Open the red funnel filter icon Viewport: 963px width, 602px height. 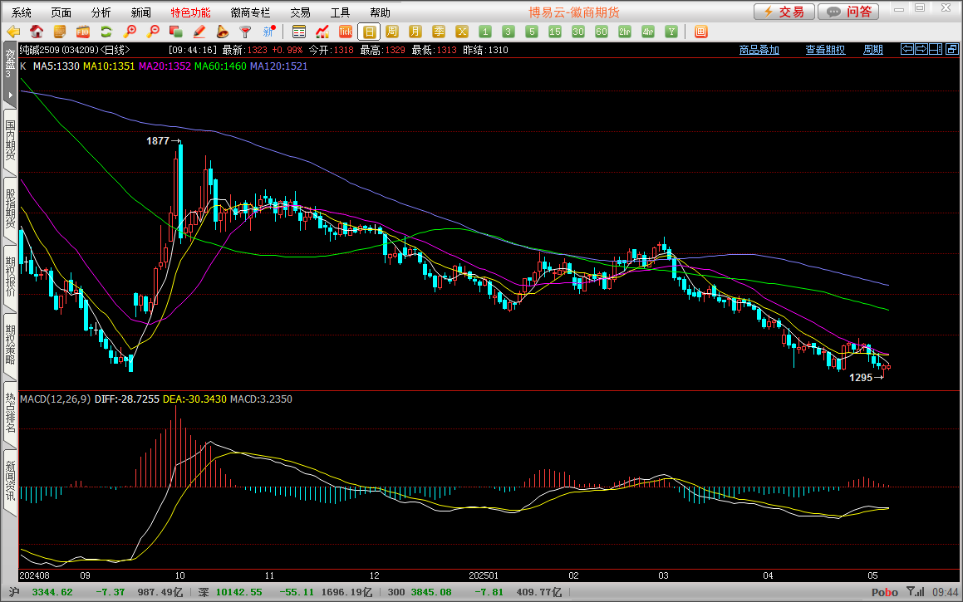click(245, 32)
